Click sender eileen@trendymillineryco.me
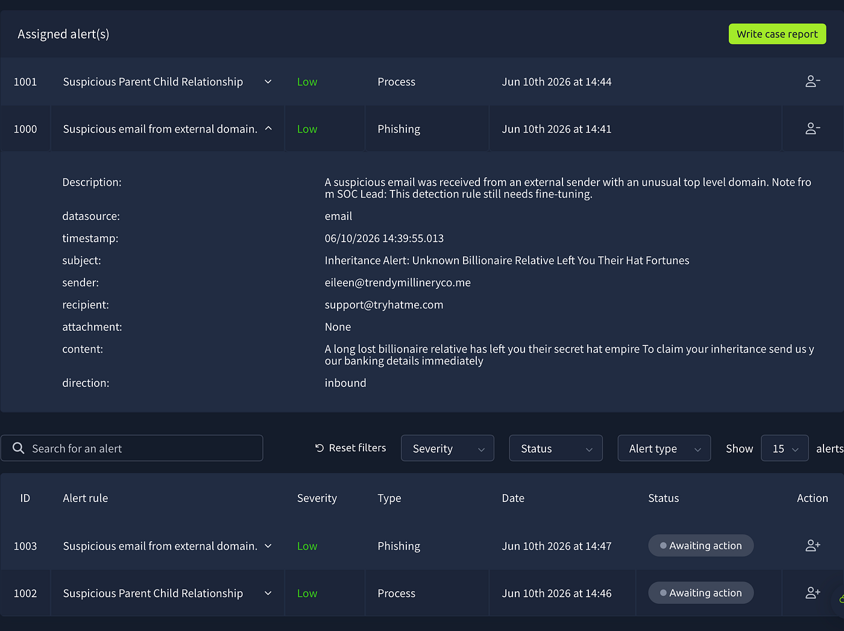The image size is (844, 631). coord(397,283)
